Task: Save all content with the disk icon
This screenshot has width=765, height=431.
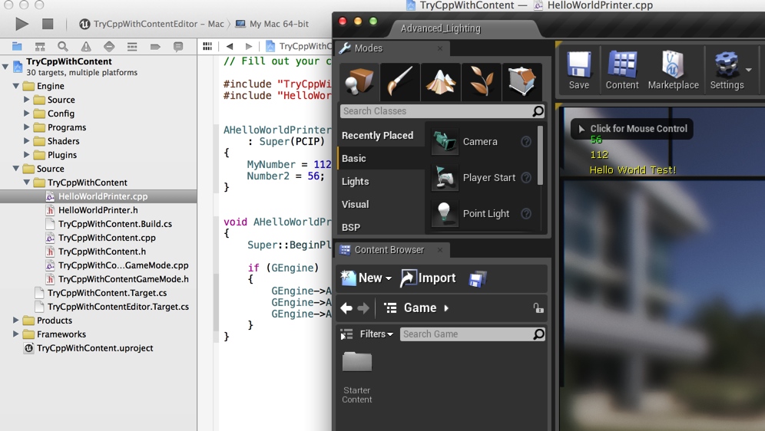Action: 477,279
